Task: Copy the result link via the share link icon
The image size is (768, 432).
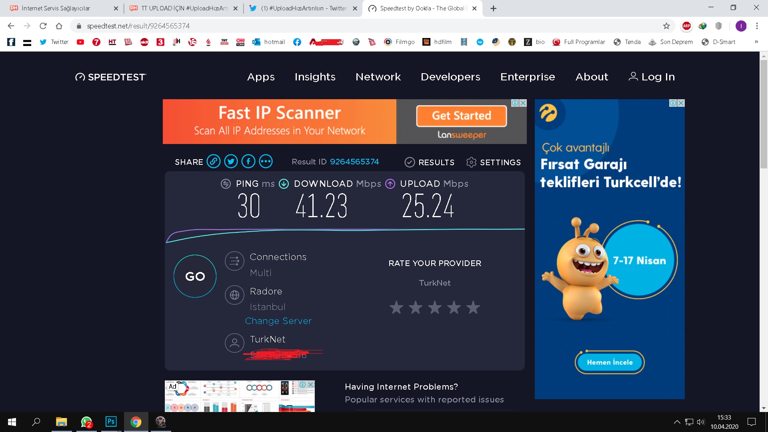Action: click(214, 162)
